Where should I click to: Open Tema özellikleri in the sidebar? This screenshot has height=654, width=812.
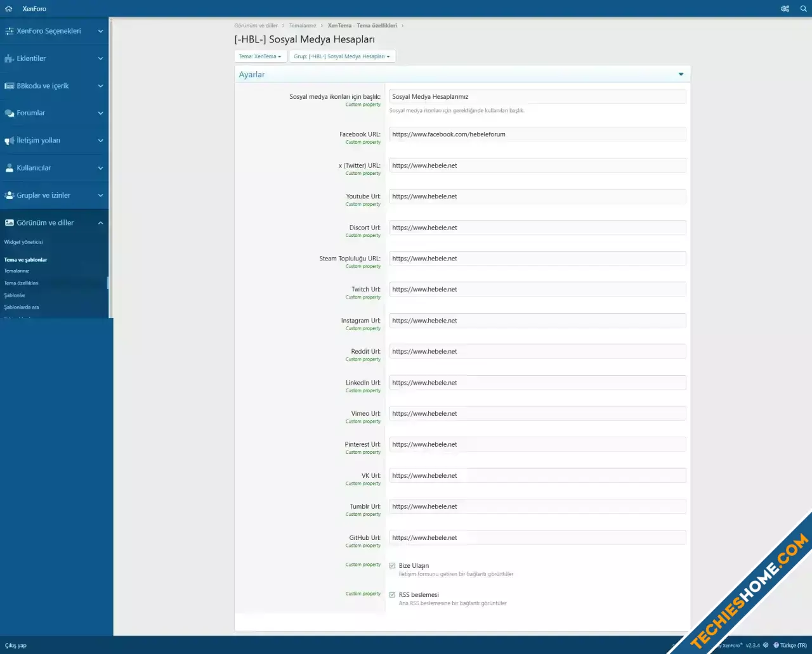click(21, 283)
